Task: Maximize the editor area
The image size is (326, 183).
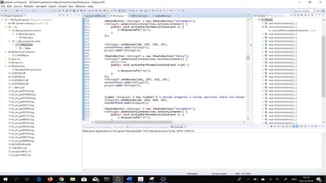Action: 249,15
